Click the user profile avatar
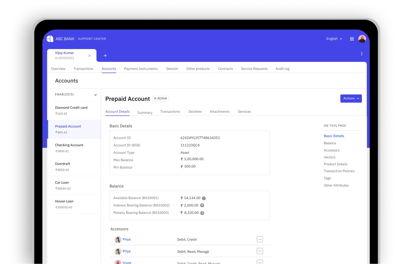 (x=362, y=39)
